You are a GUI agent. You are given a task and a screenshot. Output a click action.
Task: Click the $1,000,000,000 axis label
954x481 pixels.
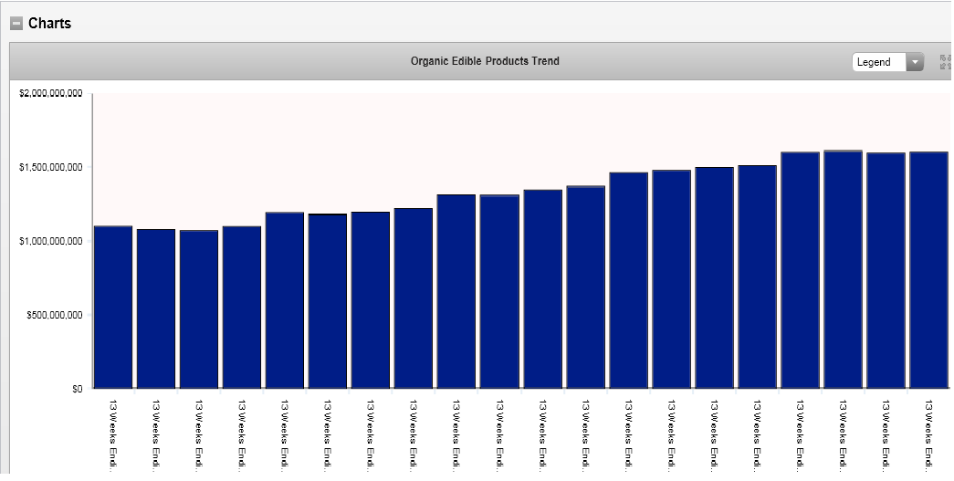tap(50, 241)
